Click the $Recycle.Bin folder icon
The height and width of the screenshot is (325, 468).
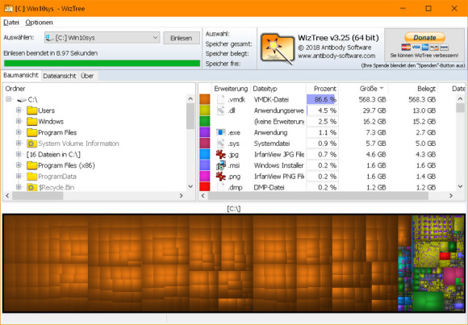click(x=31, y=187)
